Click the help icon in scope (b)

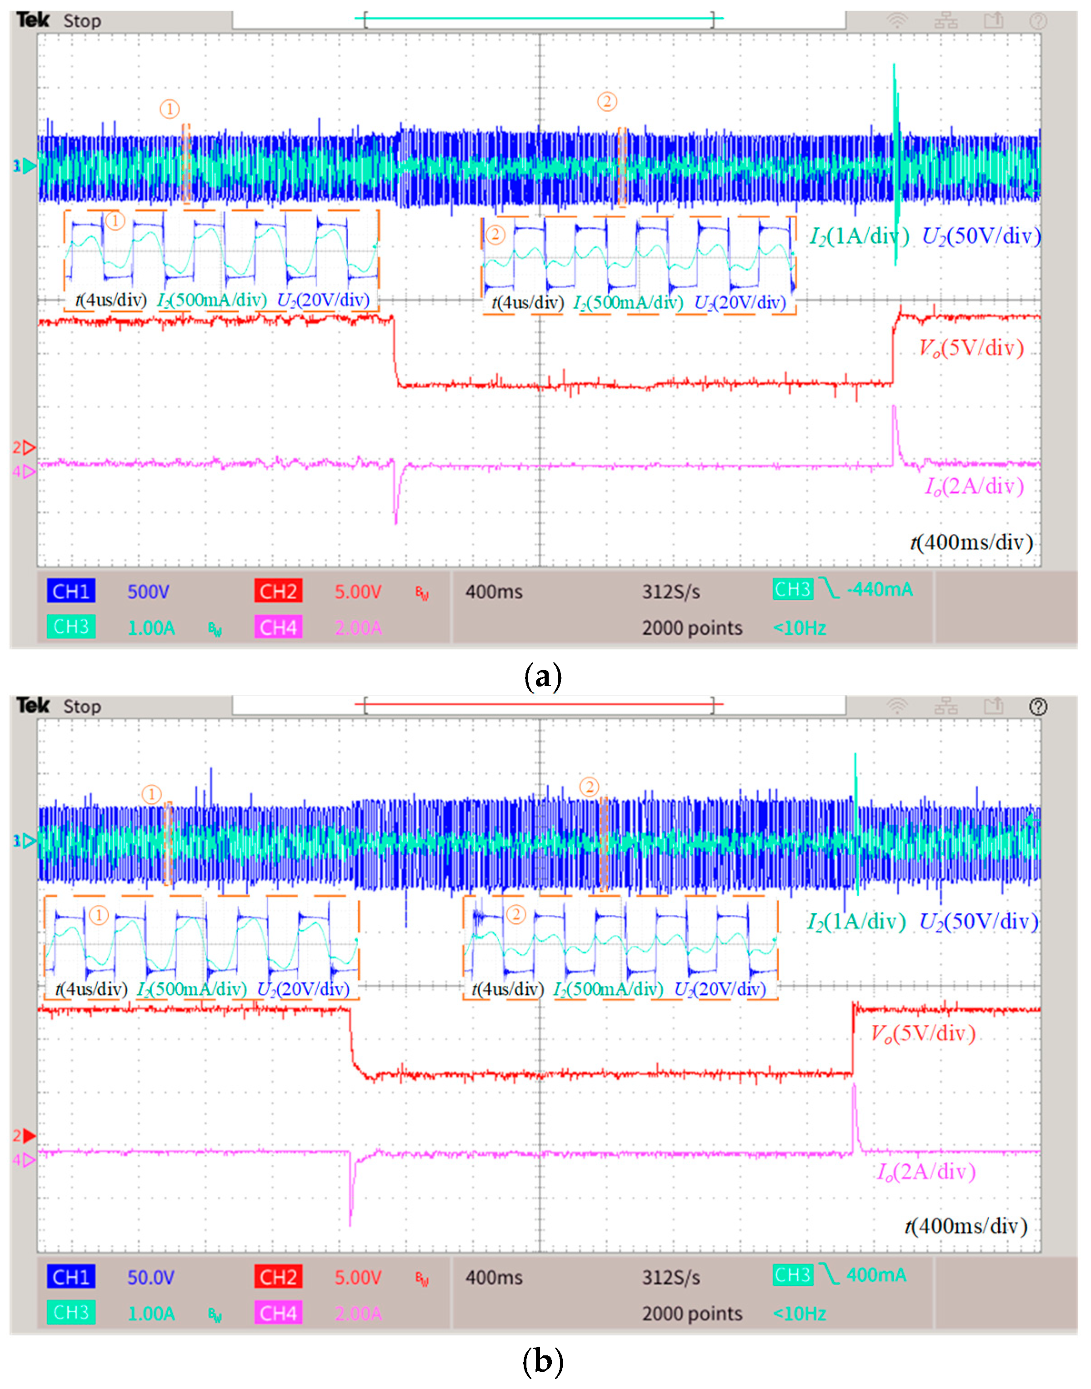pyautogui.click(x=1038, y=706)
